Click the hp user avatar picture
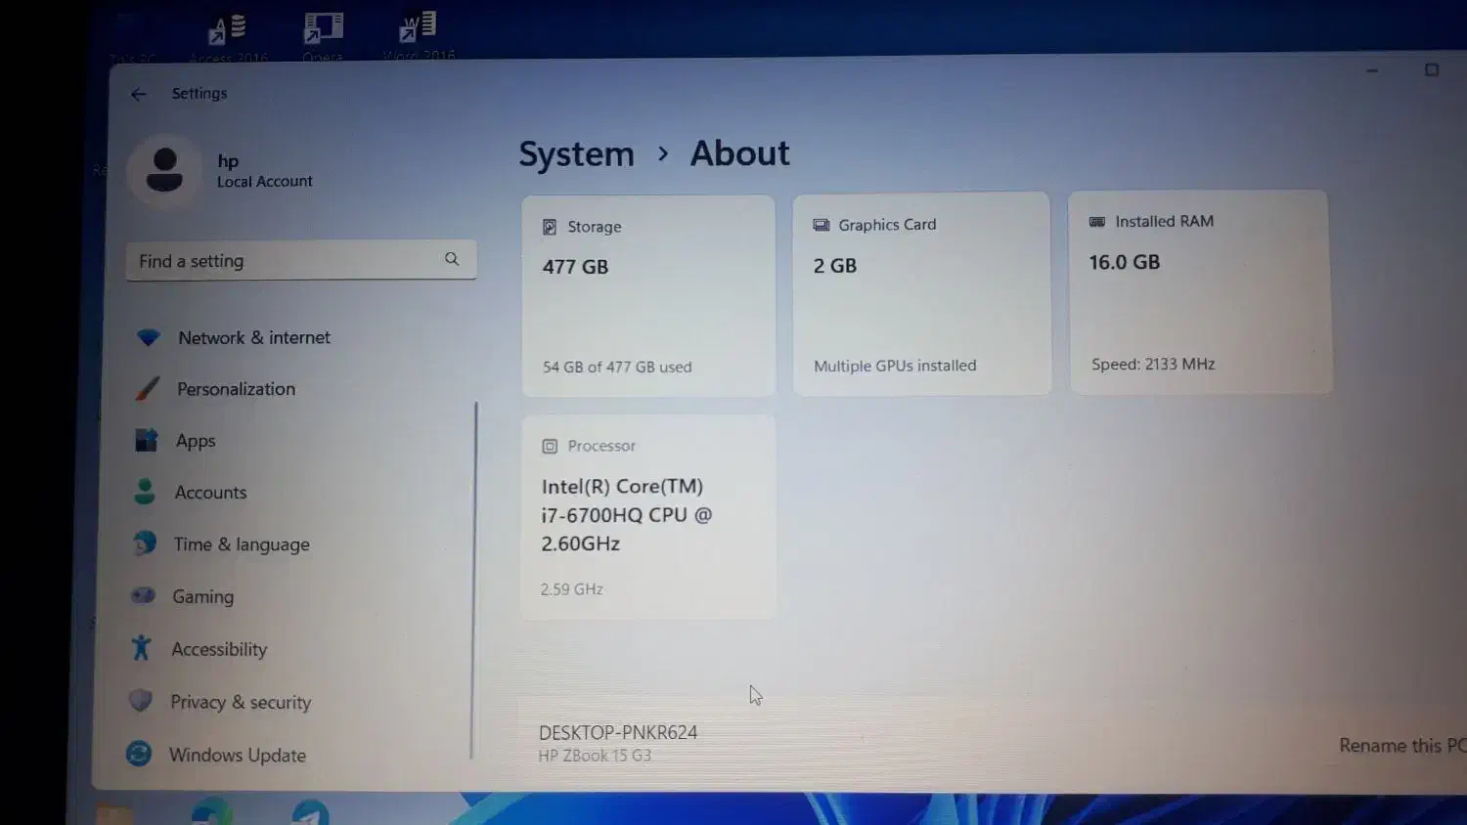Screen dimensions: 1467x825 click(164, 170)
